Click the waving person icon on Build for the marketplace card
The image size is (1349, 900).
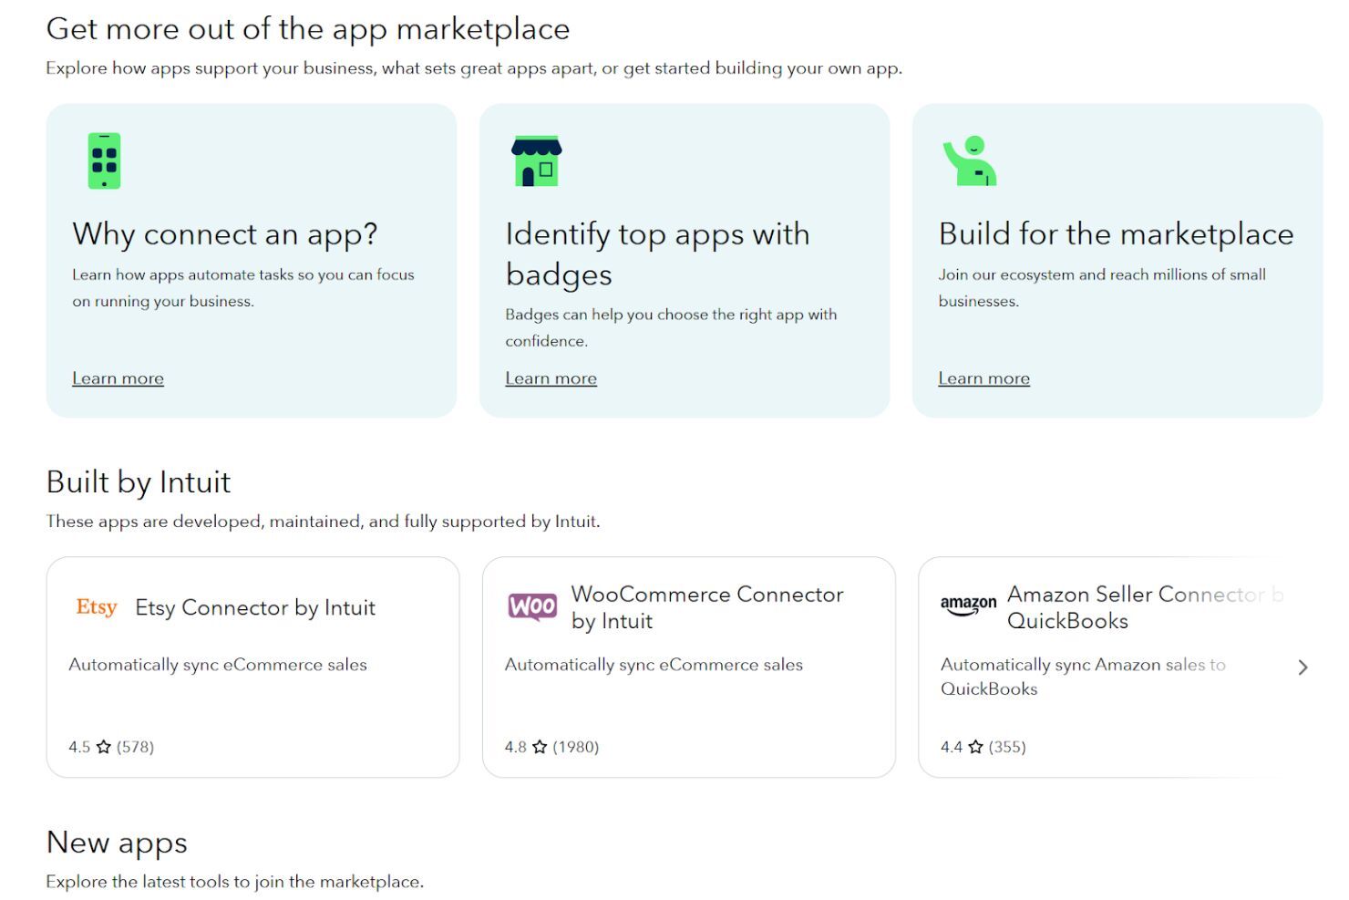coord(970,162)
